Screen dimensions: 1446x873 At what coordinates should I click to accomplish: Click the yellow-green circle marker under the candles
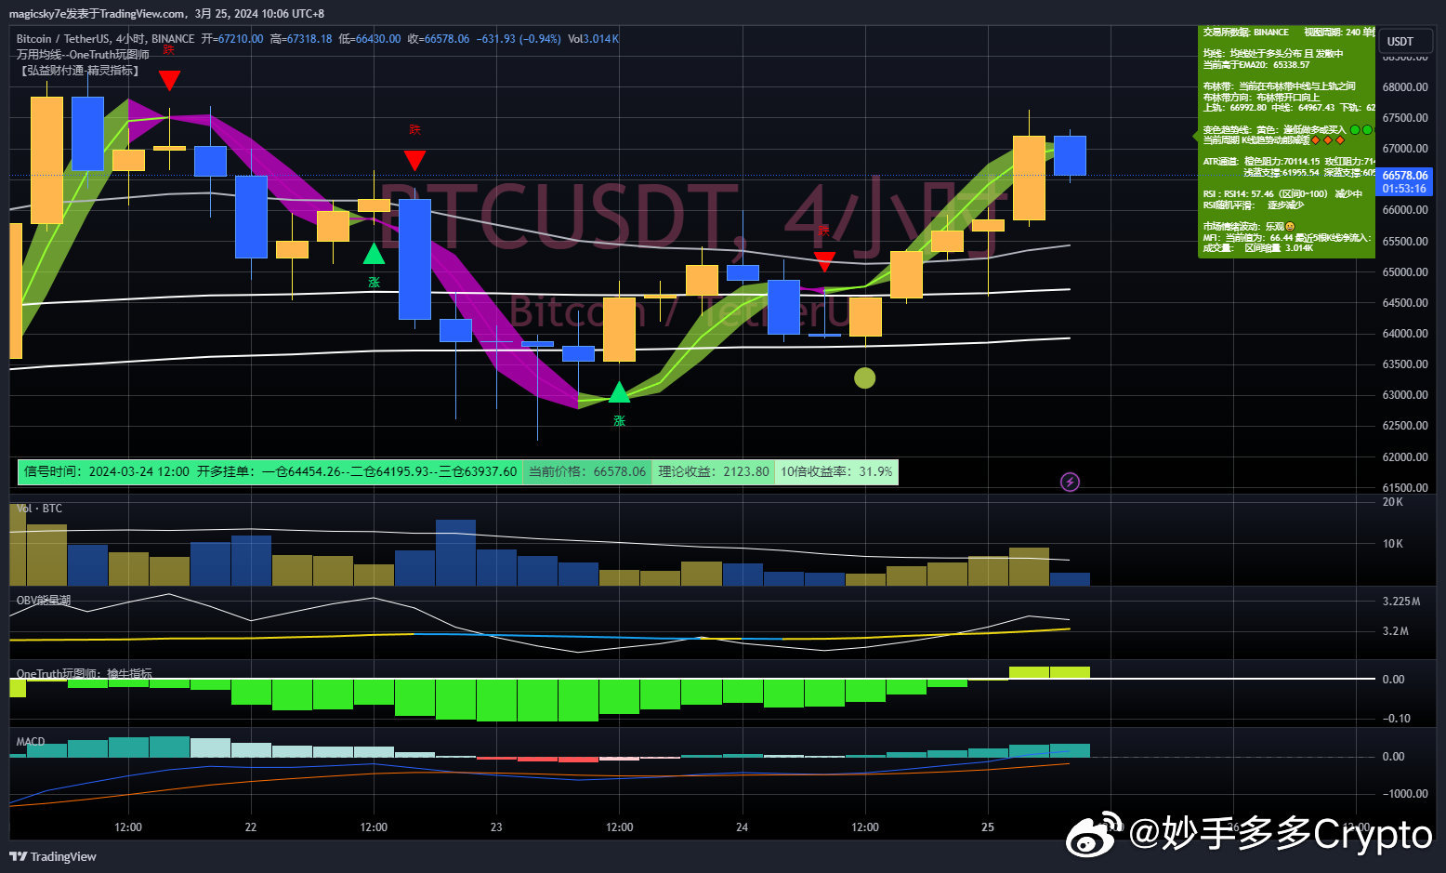coord(865,377)
